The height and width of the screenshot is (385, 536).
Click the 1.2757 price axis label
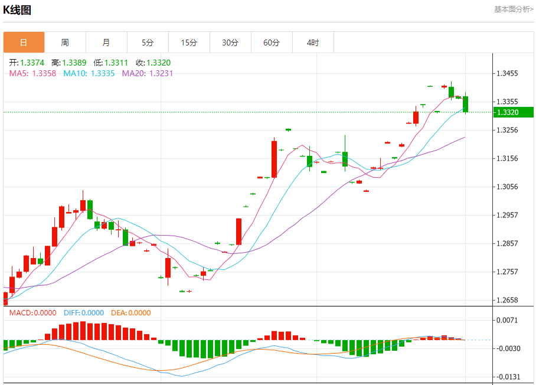[x=507, y=272]
